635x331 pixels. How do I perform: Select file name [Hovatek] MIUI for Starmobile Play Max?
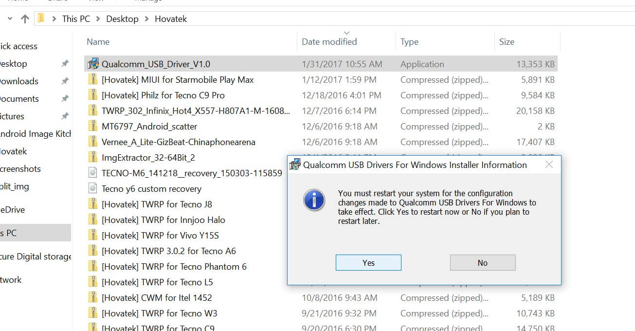coord(178,79)
